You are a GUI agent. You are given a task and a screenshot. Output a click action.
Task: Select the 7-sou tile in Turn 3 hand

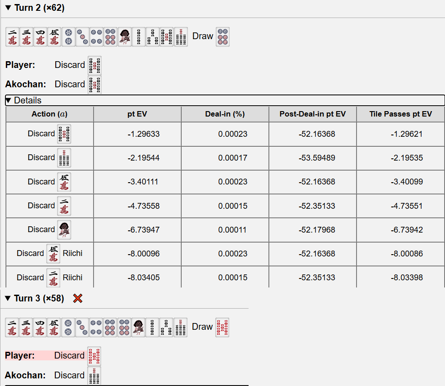click(181, 328)
